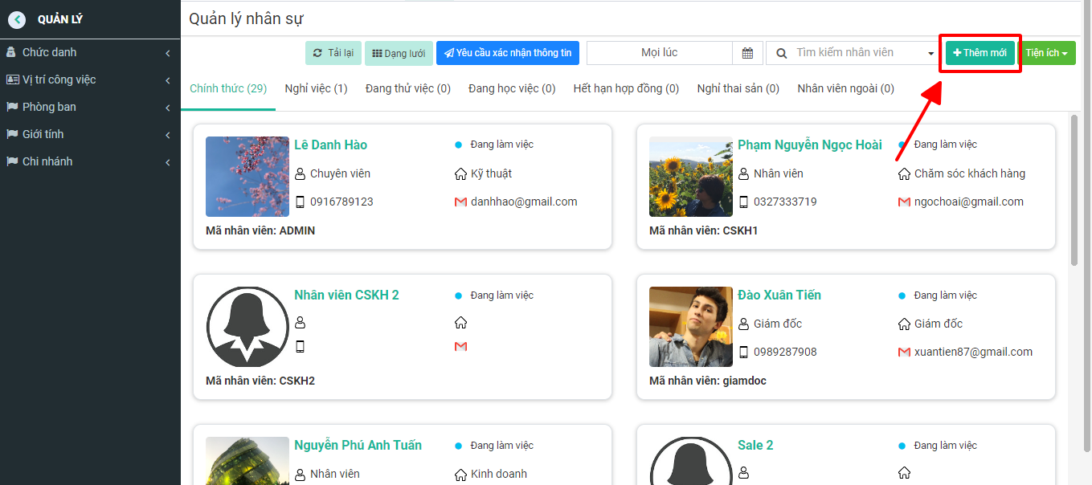1092x485 pixels.
Task: Click person icon beside Giám đốc title
Action: coord(744,324)
